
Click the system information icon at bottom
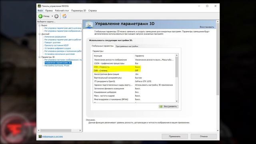point(40,136)
